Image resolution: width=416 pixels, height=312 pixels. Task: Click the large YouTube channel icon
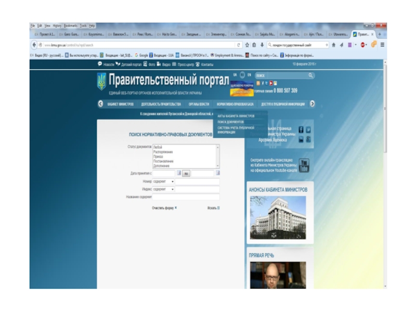304,165
